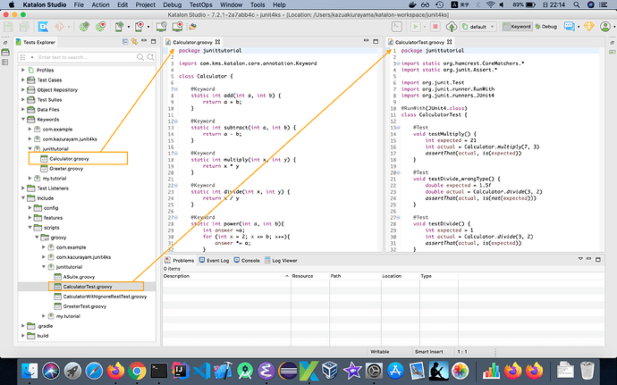The width and height of the screenshot is (617, 385).
Task: Open Terminal from the dock
Action: pyautogui.click(x=160, y=369)
